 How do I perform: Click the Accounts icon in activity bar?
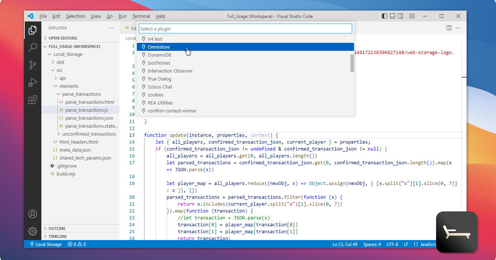tap(33, 214)
